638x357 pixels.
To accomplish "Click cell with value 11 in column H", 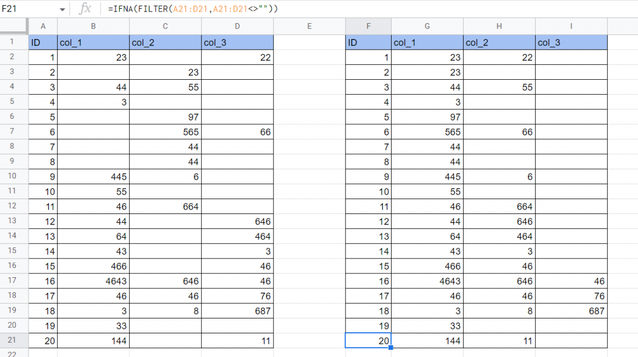I will coord(499,340).
